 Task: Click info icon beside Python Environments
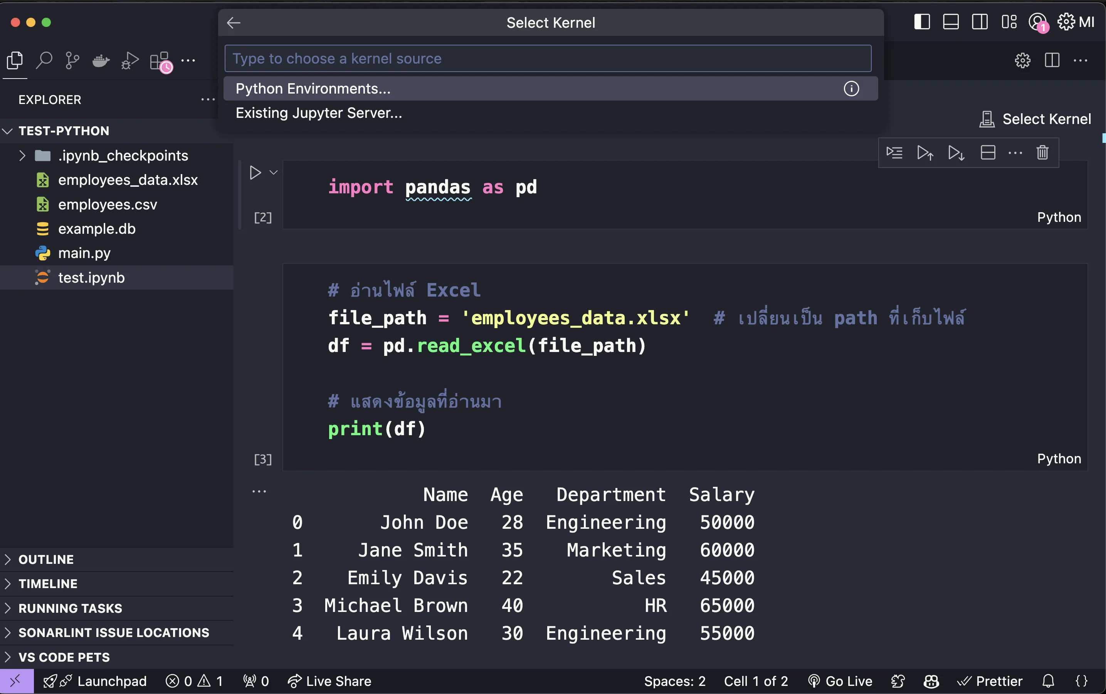pos(851,89)
